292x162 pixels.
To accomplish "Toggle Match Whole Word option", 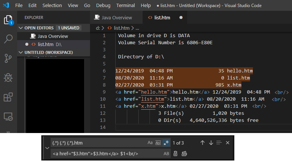I will coord(158,143).
